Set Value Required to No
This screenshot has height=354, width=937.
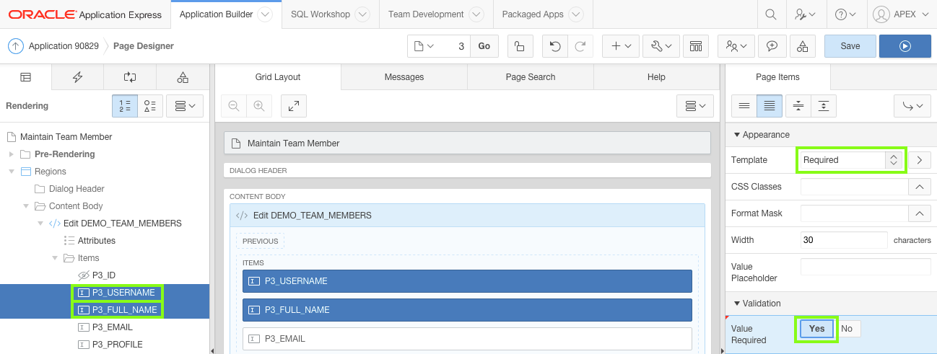coord(847,329)
